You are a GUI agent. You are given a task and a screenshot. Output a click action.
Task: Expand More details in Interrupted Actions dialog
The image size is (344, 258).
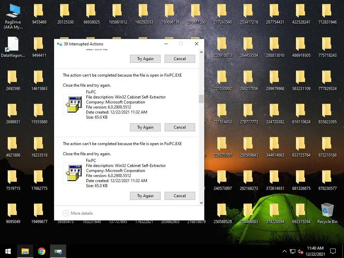(78, 213)
